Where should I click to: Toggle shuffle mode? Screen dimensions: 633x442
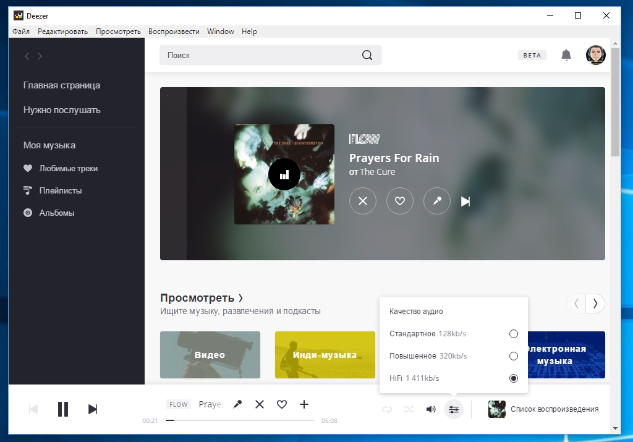[x=409, y=409]
